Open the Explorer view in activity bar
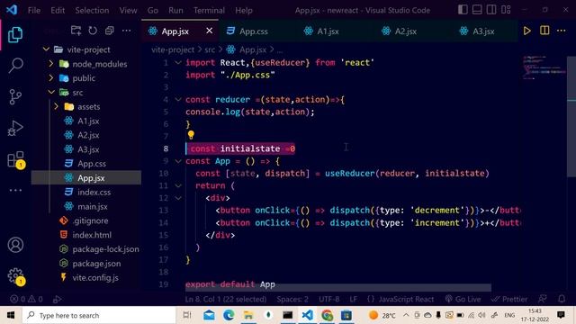Viewport: 576px width, 324px height. 15,35
